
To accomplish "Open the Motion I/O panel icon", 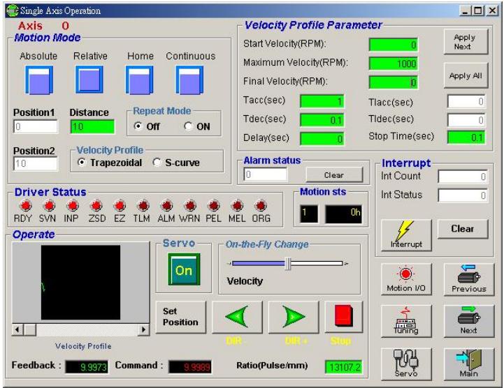I will point(406,279).
